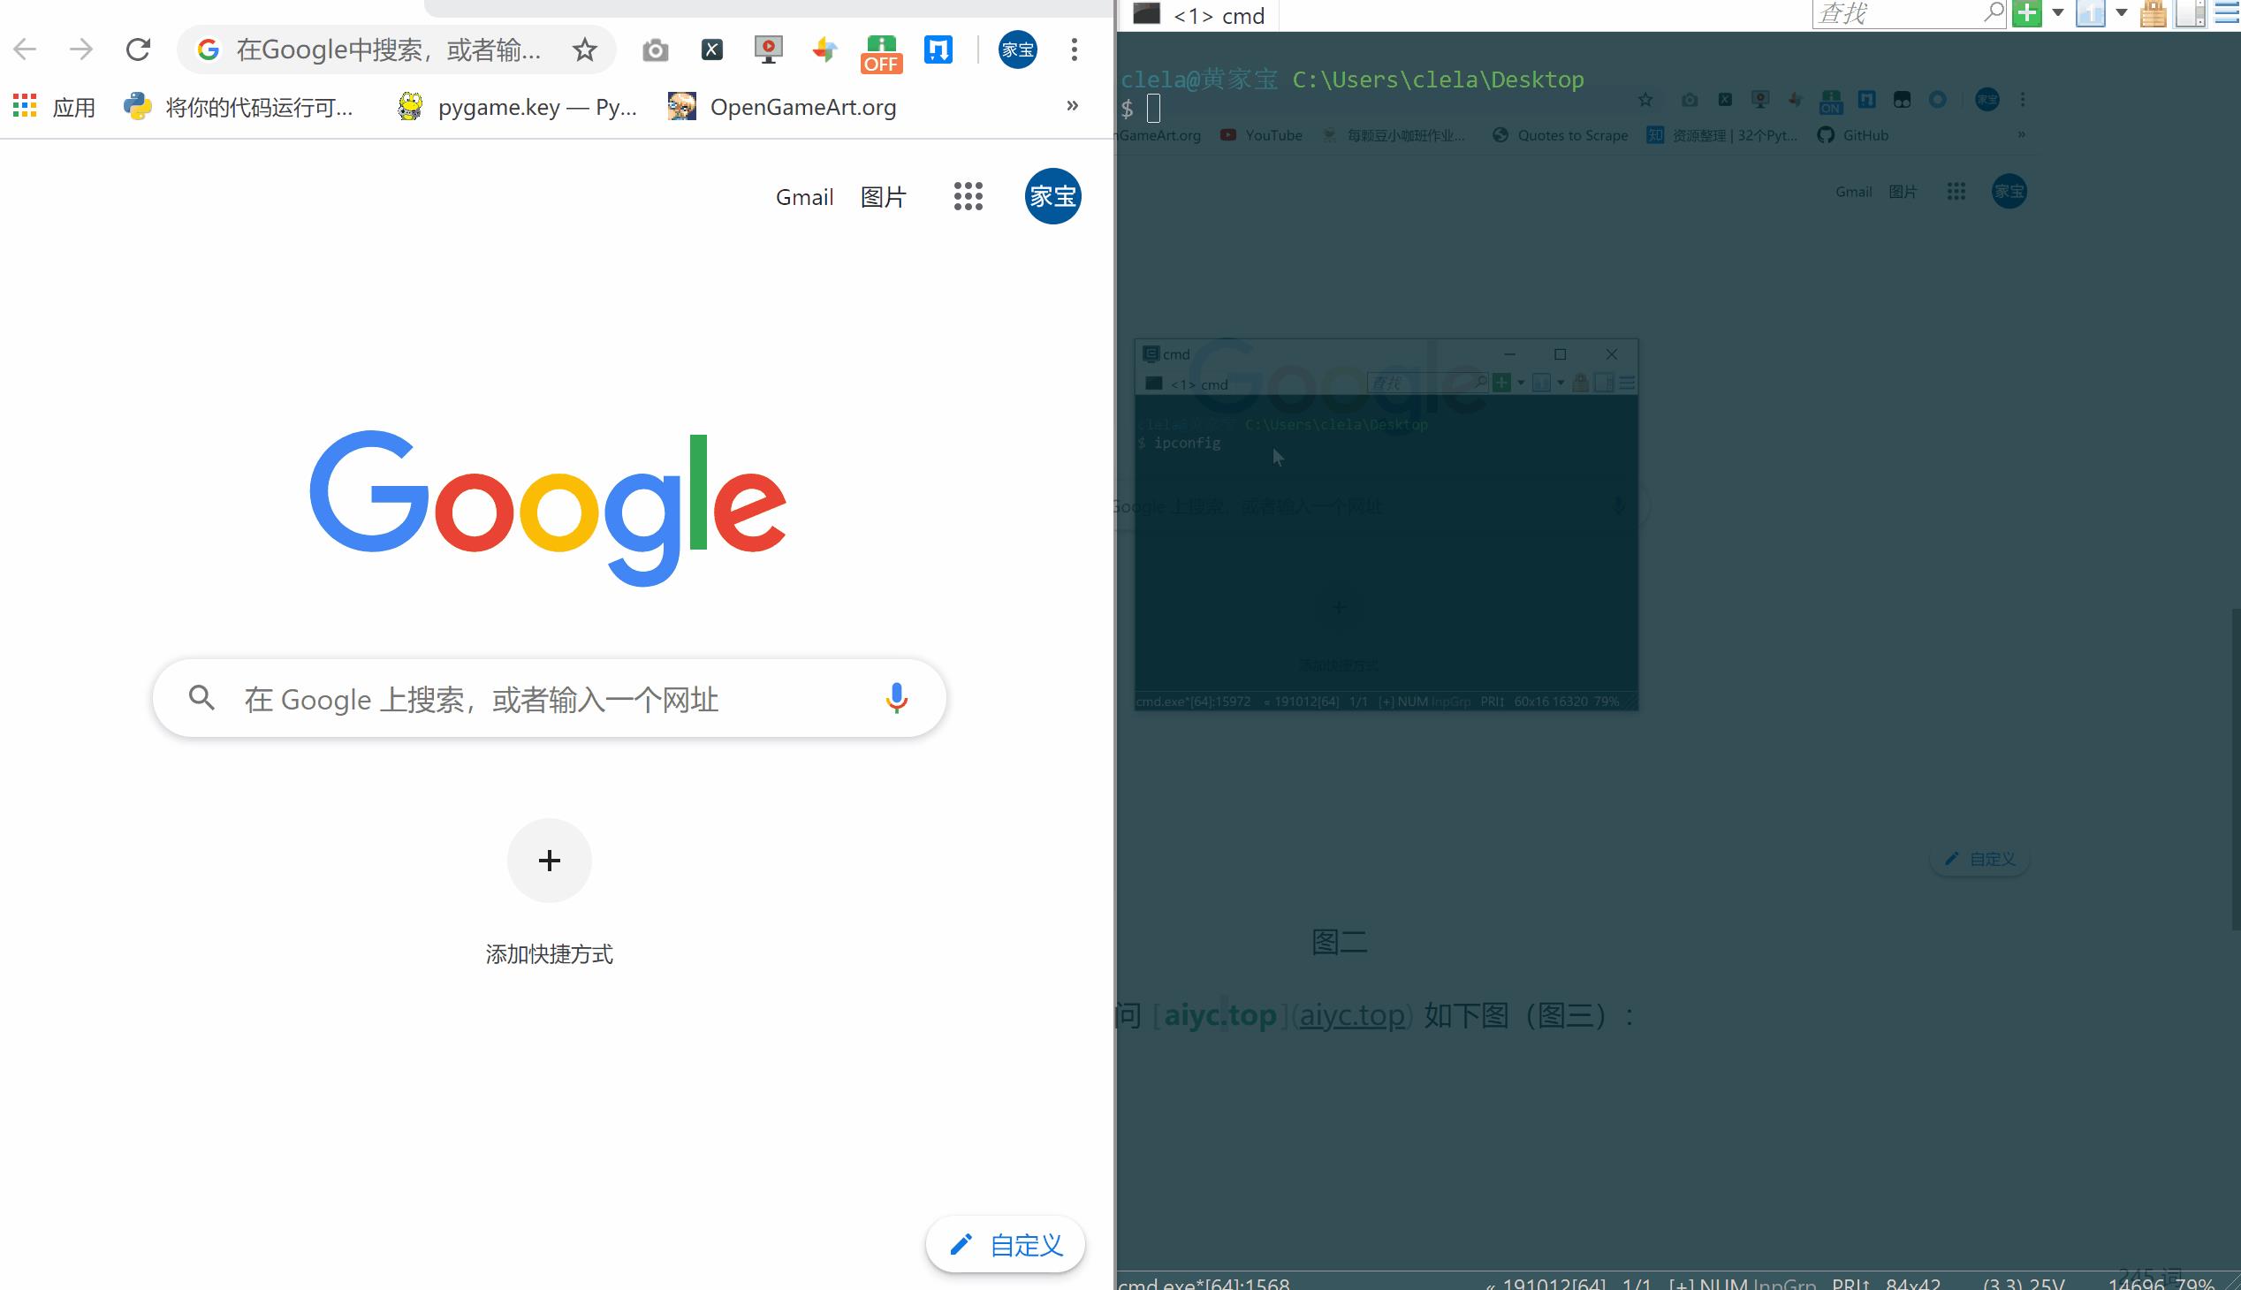
Task: Open the 将你的代码运行可... bookmark
Action: [238, 107]
